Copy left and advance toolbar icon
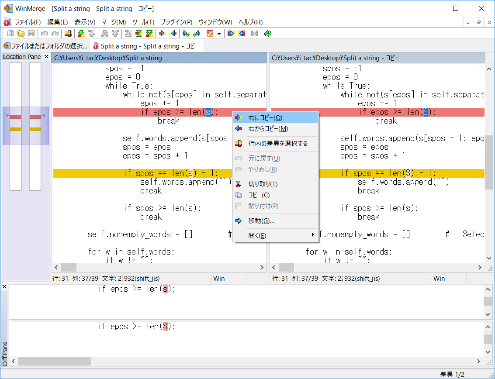 tap(197, 33)
